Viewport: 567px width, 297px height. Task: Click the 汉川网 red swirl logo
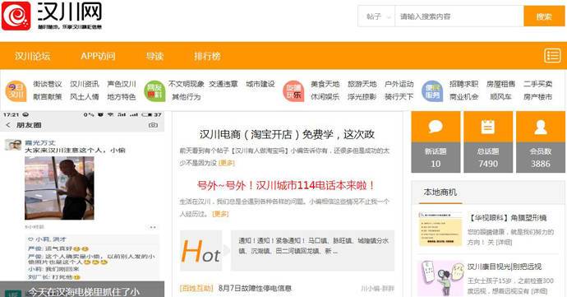click(16, 16)
